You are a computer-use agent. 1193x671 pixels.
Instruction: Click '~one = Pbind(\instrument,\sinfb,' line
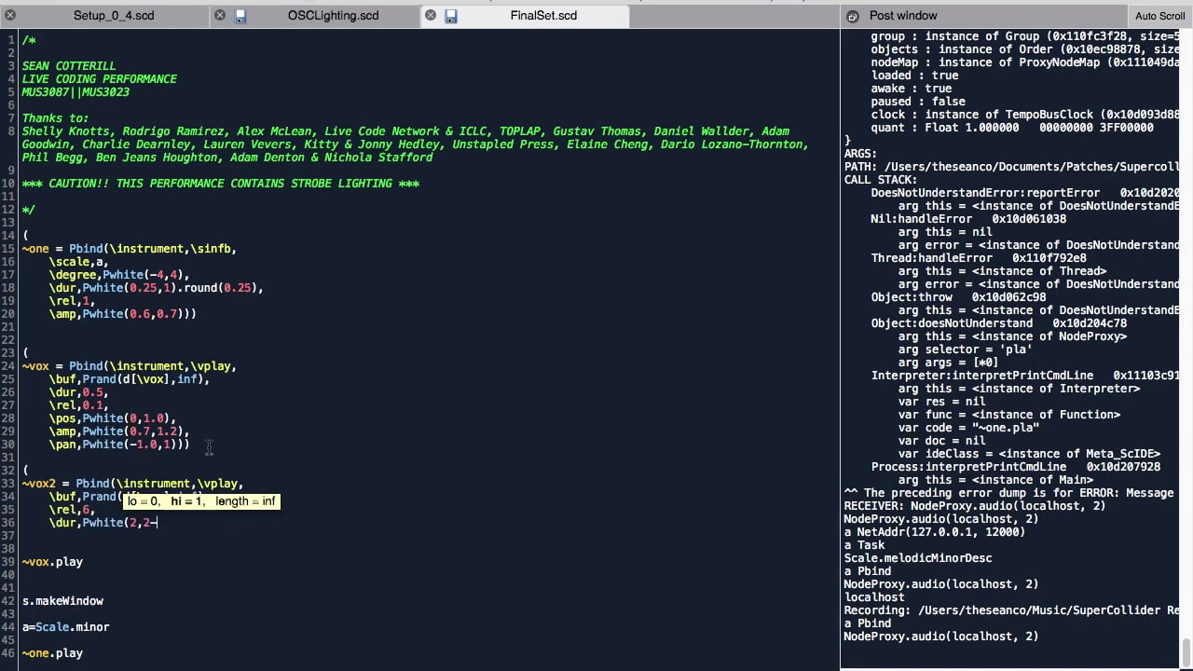130,249
